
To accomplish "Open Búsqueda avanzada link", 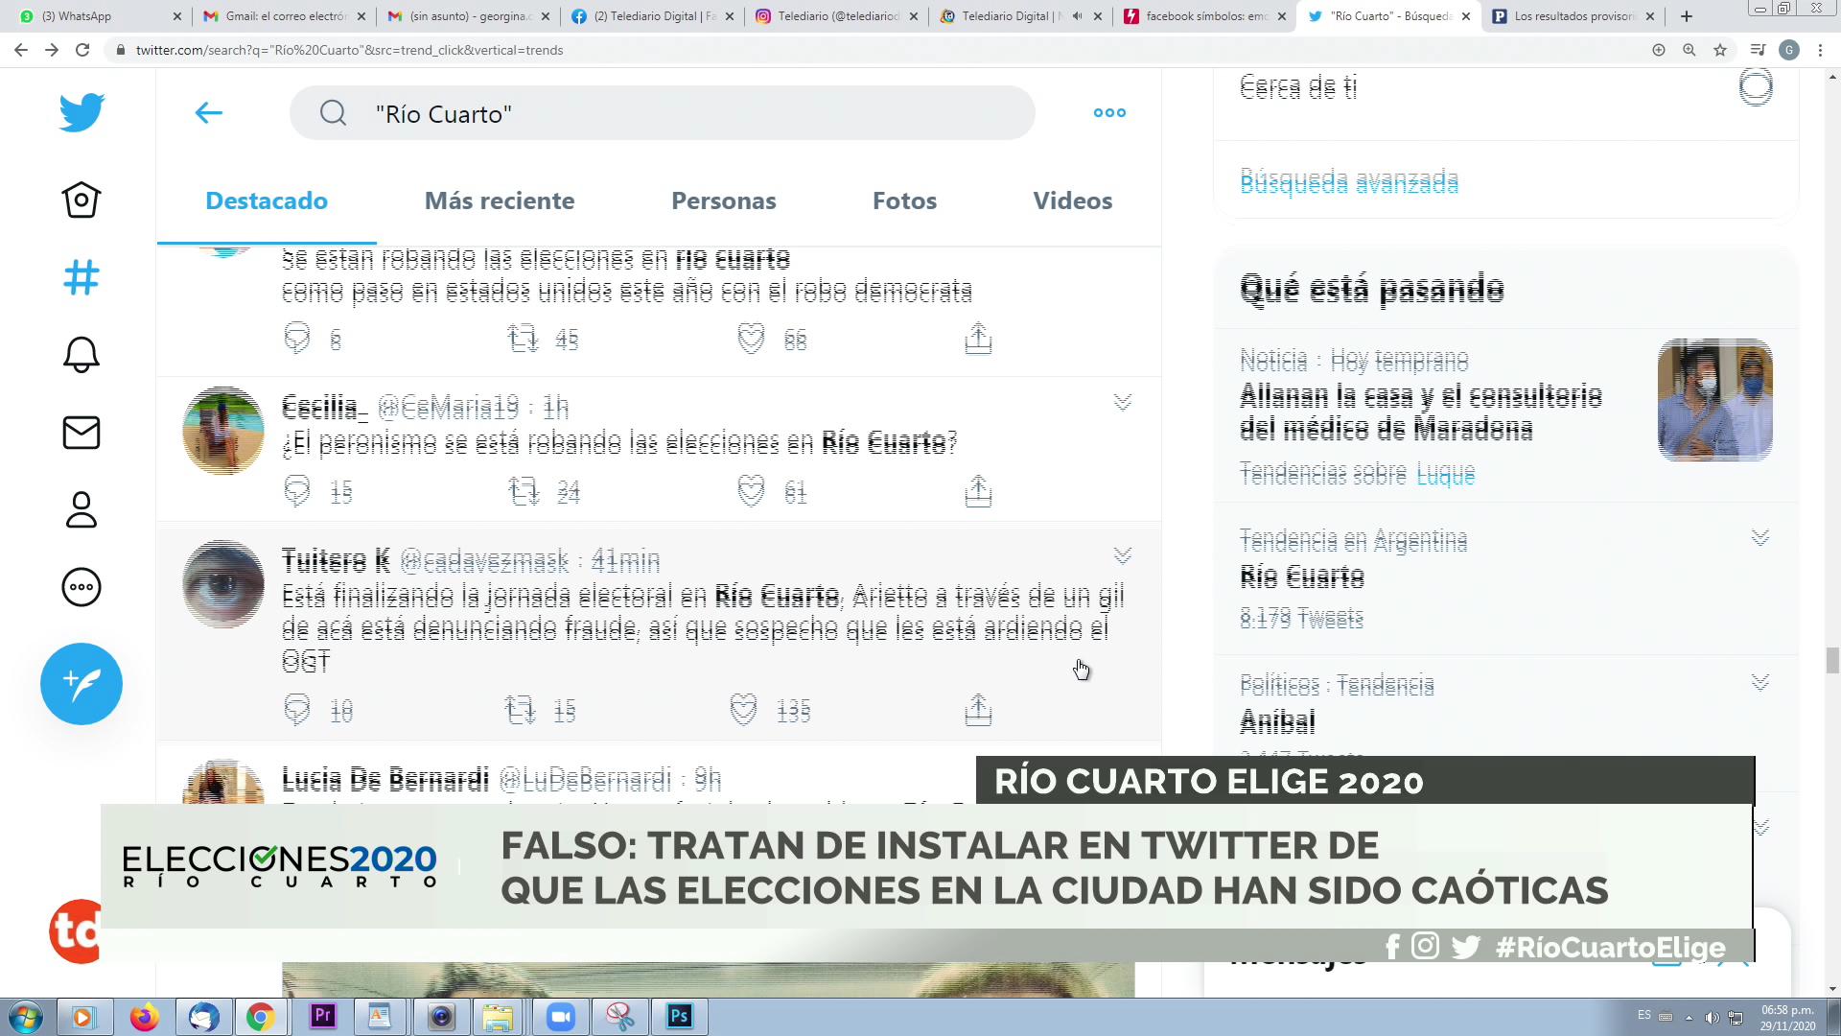I will tap(1349, 181).
